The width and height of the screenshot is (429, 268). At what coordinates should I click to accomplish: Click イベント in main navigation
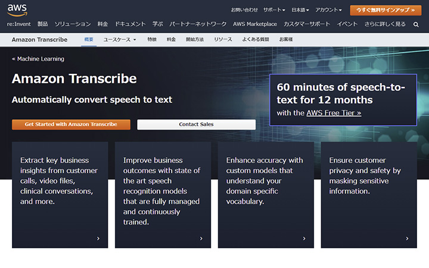(x=347, y=24)
